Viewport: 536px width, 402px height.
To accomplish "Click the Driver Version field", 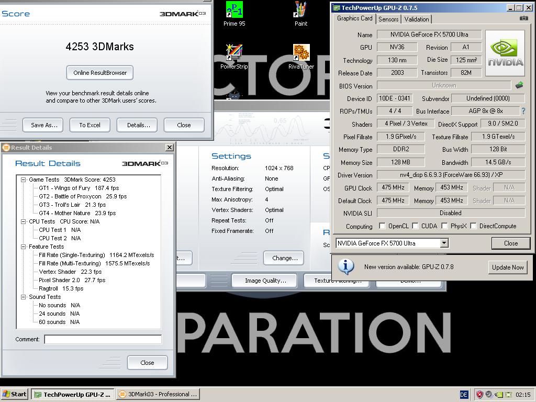I will [x=451, y=175].
